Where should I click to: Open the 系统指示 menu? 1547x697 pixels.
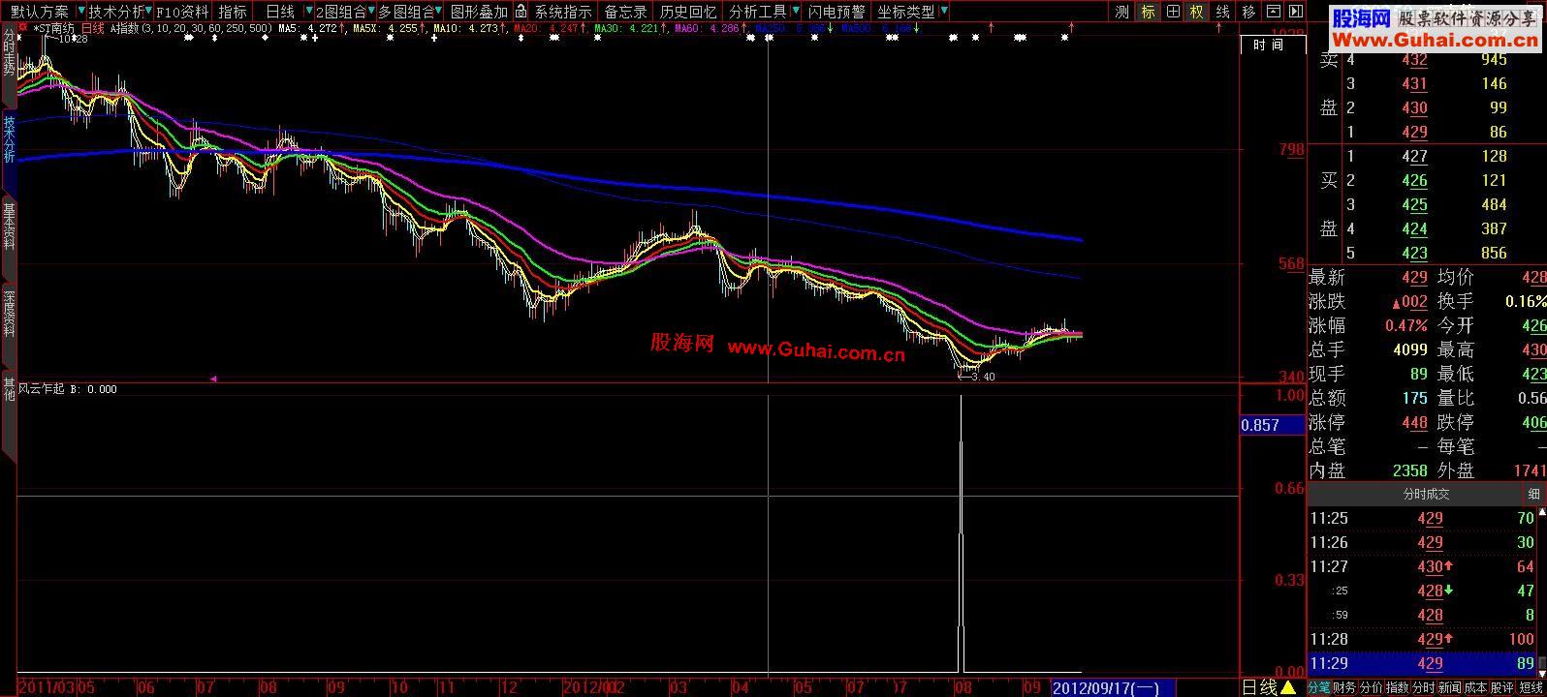562,12
